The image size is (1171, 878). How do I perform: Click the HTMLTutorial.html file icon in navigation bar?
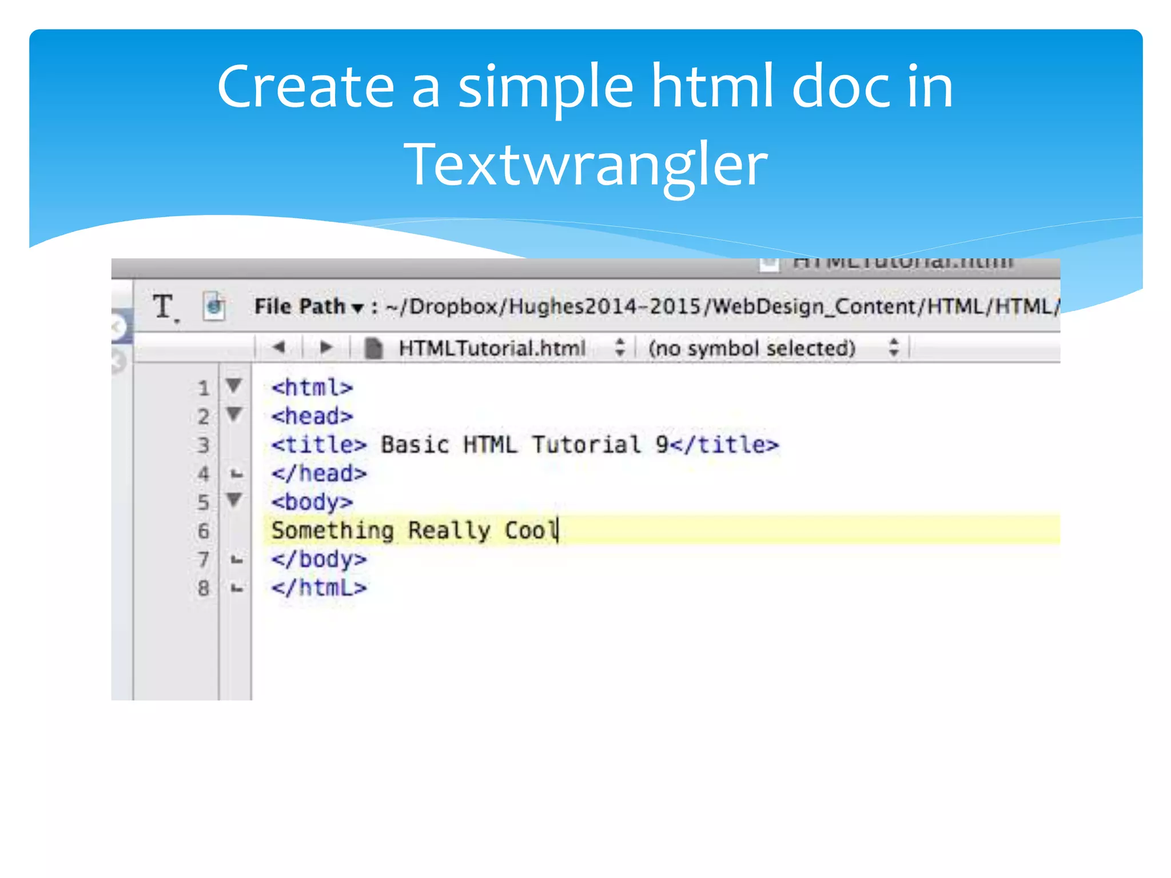(x=373, y=348)
